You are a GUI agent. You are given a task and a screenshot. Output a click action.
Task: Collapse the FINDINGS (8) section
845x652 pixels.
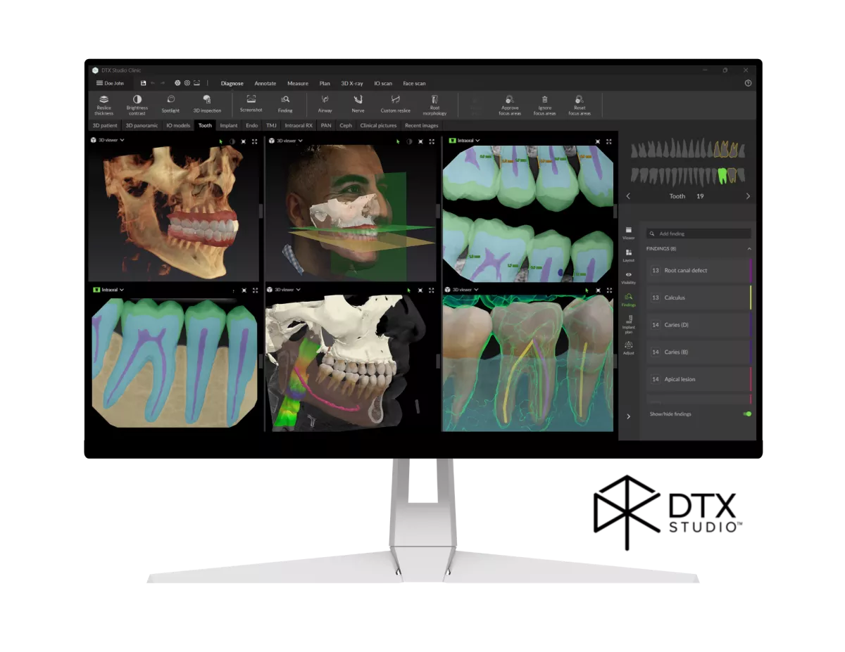pos(749,249)
